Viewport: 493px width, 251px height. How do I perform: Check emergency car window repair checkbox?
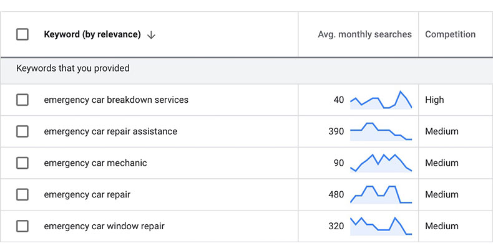[22, 226]
